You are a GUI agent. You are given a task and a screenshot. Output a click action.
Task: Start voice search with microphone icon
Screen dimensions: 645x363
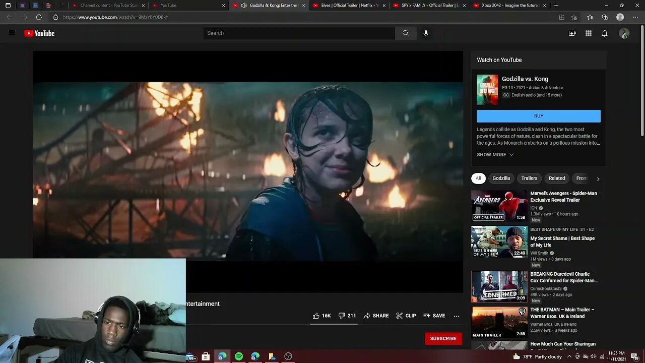tap(426, 33)
